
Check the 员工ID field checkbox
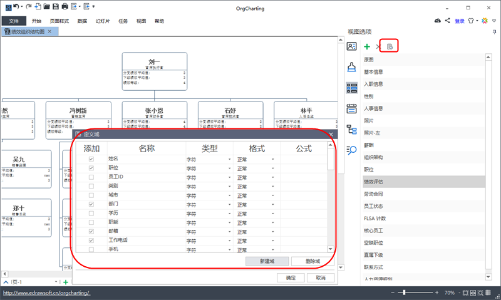tap(91, 177)
